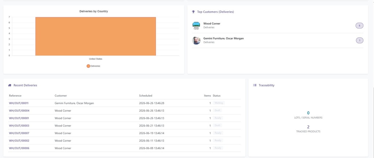
Task: Click scheduled date 2026-06-19 13:46:14
Action: [152, 133]
